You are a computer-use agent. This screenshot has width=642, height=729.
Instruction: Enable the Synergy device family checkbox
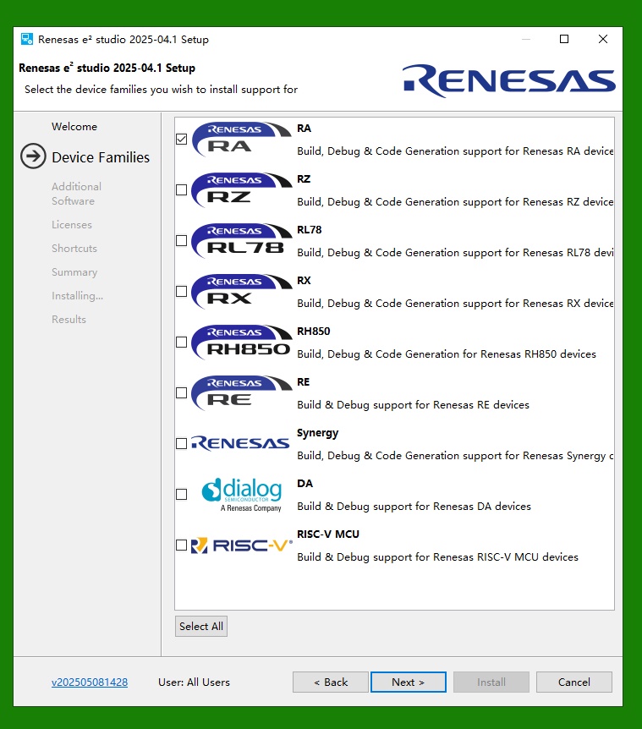[182, 443]
